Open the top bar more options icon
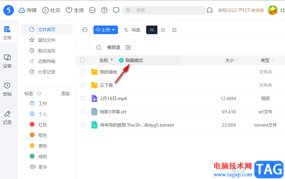This screenshot has width=285, height=179. click(x=92, y=10)
